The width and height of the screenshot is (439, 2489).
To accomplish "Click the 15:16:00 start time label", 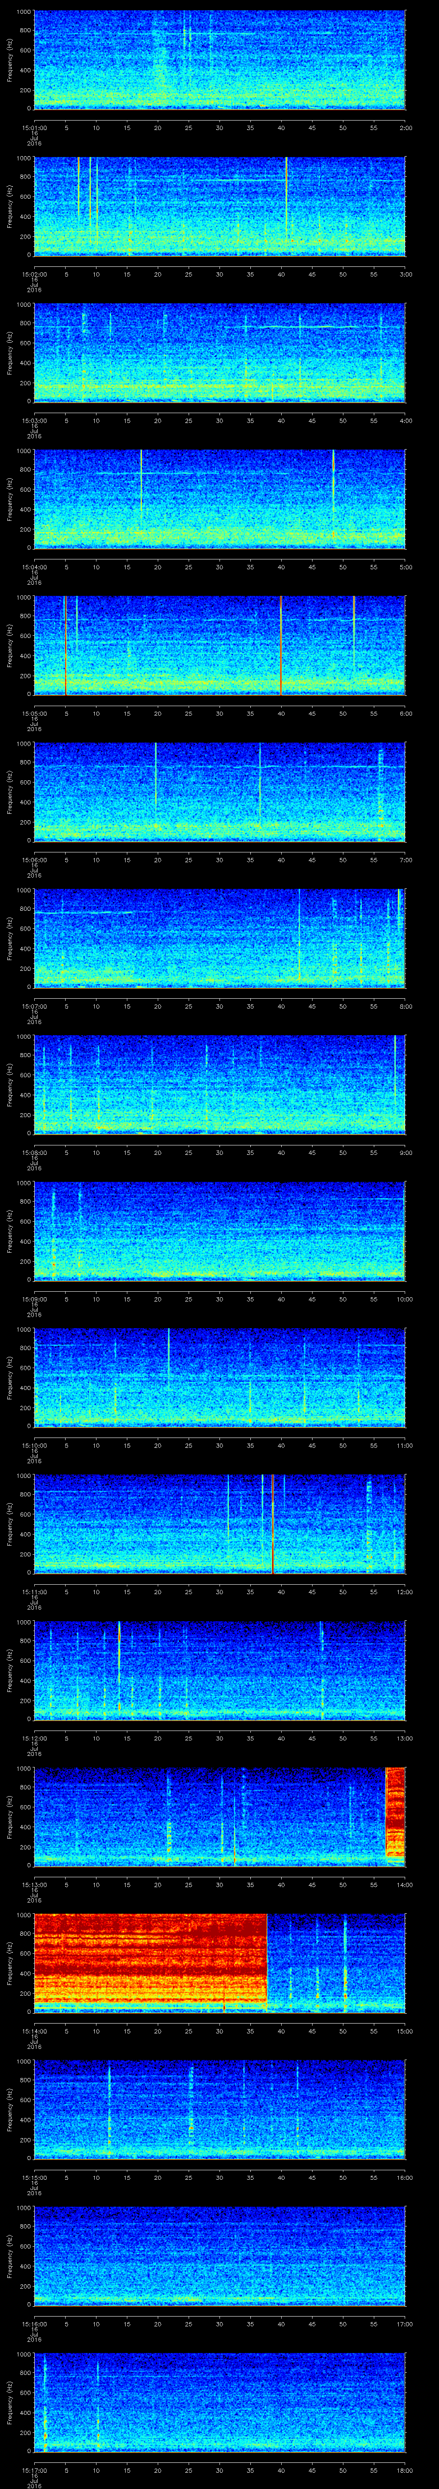I will pyautogui.click(x=34, y=2324).
